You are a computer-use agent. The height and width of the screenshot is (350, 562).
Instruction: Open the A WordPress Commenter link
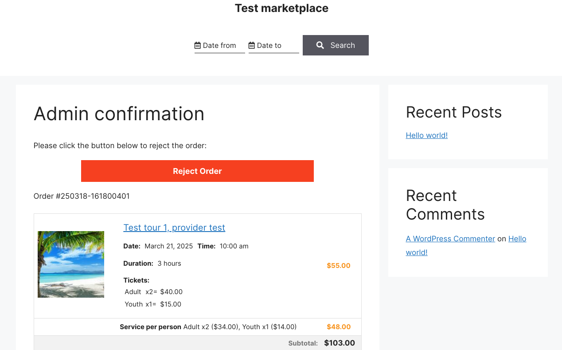point(450,239)
